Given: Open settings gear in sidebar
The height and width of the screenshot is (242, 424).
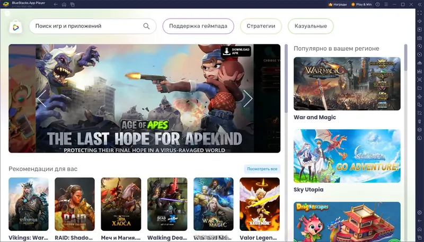Looking at the screenshot, I should click(419, 212).
